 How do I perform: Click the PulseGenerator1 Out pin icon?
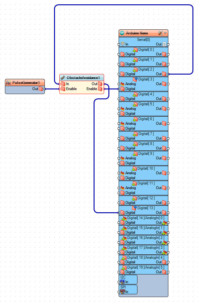click(x=40, y=89)
